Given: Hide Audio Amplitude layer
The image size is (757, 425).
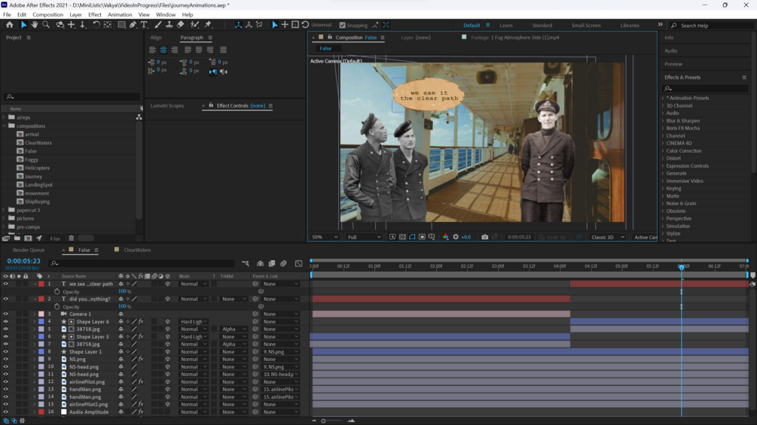Looking at the screenshot, I should (6, 412).
